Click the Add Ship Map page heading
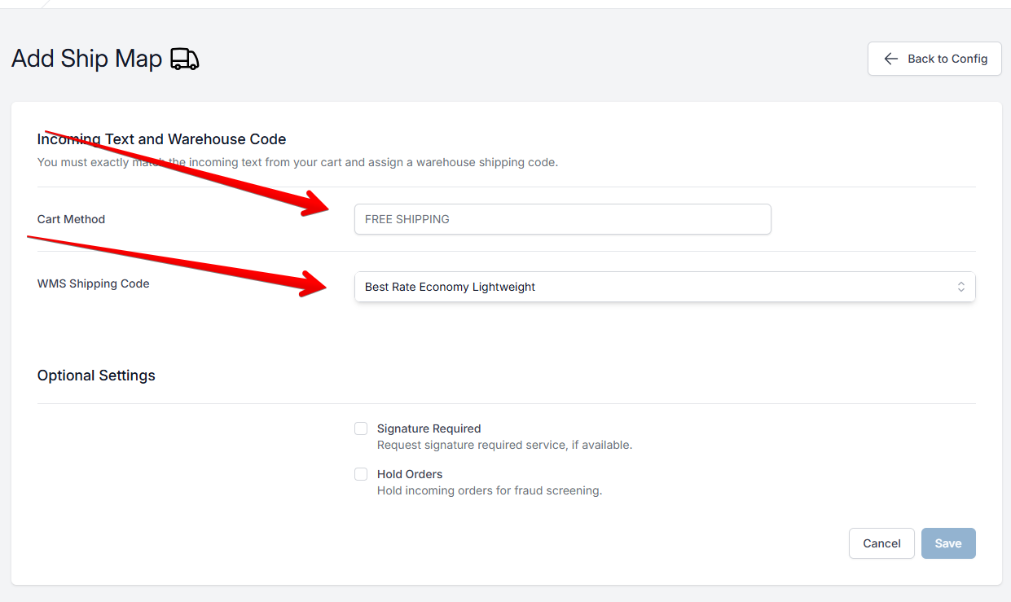 click(86, 59)
